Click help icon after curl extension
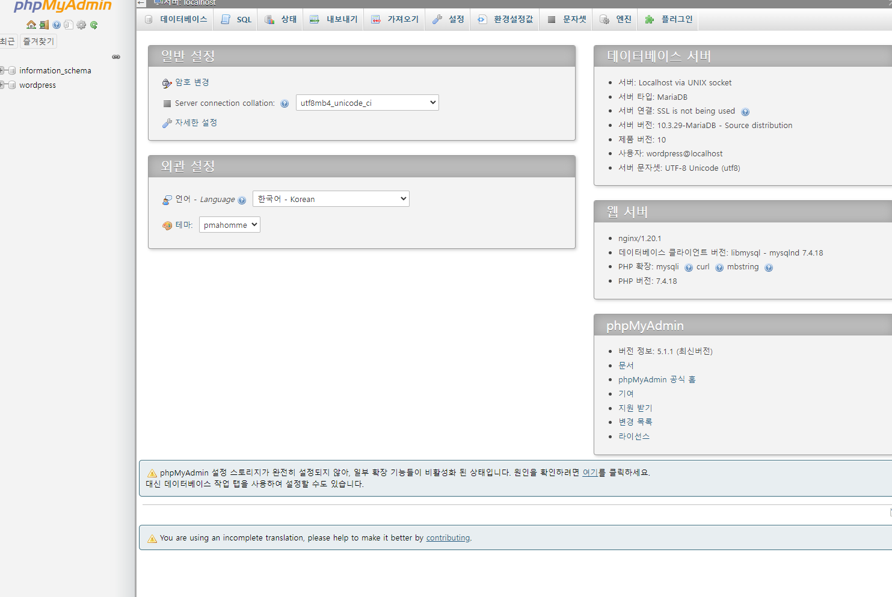This screenshot has width=892, height=597. [x=719, y=268]
